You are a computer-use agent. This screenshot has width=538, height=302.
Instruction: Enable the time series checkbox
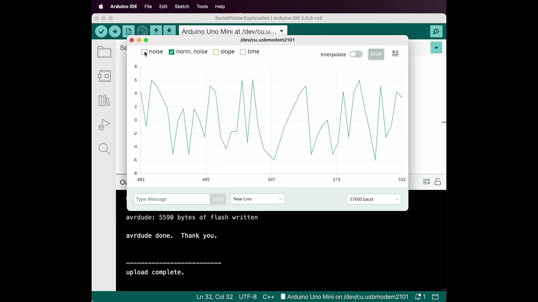(243, 52)
